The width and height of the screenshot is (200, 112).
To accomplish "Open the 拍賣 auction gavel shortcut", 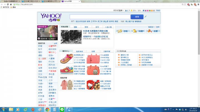I will (x=153, y=31).
